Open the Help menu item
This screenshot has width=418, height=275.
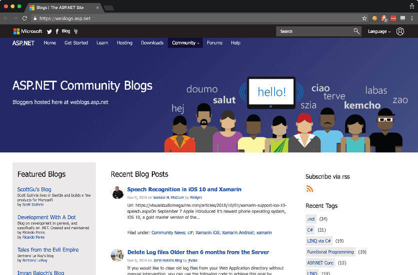tap(236, 43)
